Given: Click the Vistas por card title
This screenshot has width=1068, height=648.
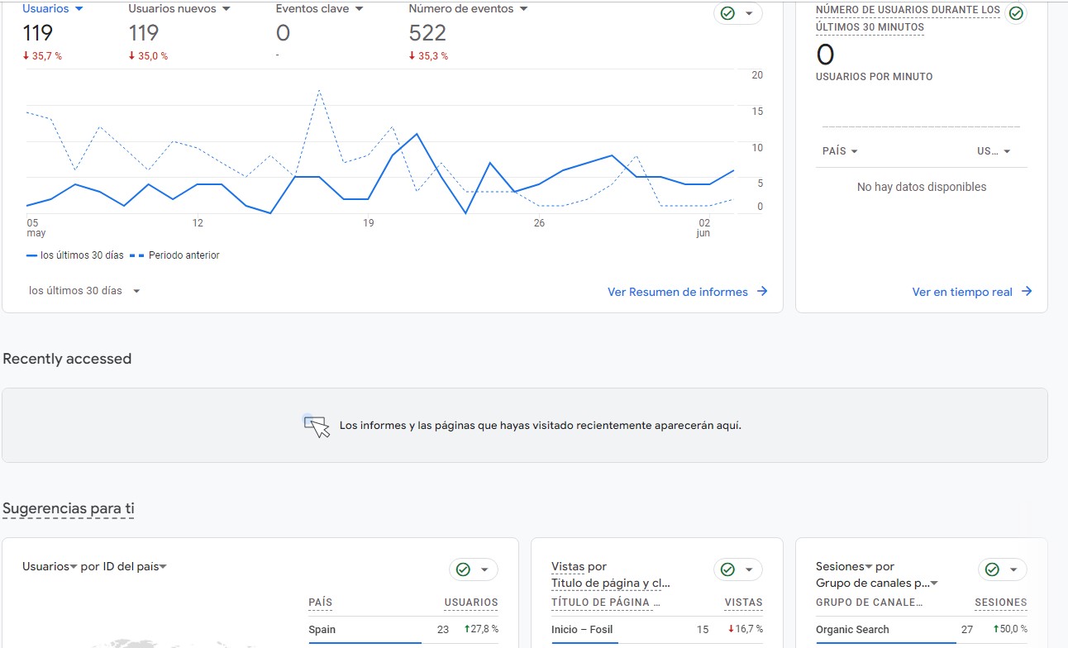Looking at the screenshot, I should tap(579, 566).
